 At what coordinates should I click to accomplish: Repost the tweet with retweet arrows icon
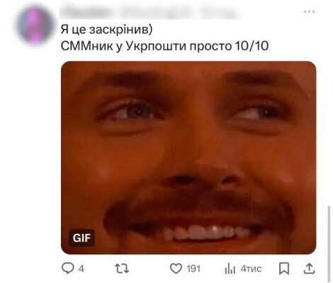click(122, 269)
